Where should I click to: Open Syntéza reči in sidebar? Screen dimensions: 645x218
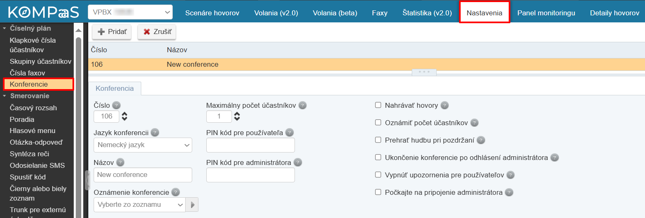pos(29,154)
